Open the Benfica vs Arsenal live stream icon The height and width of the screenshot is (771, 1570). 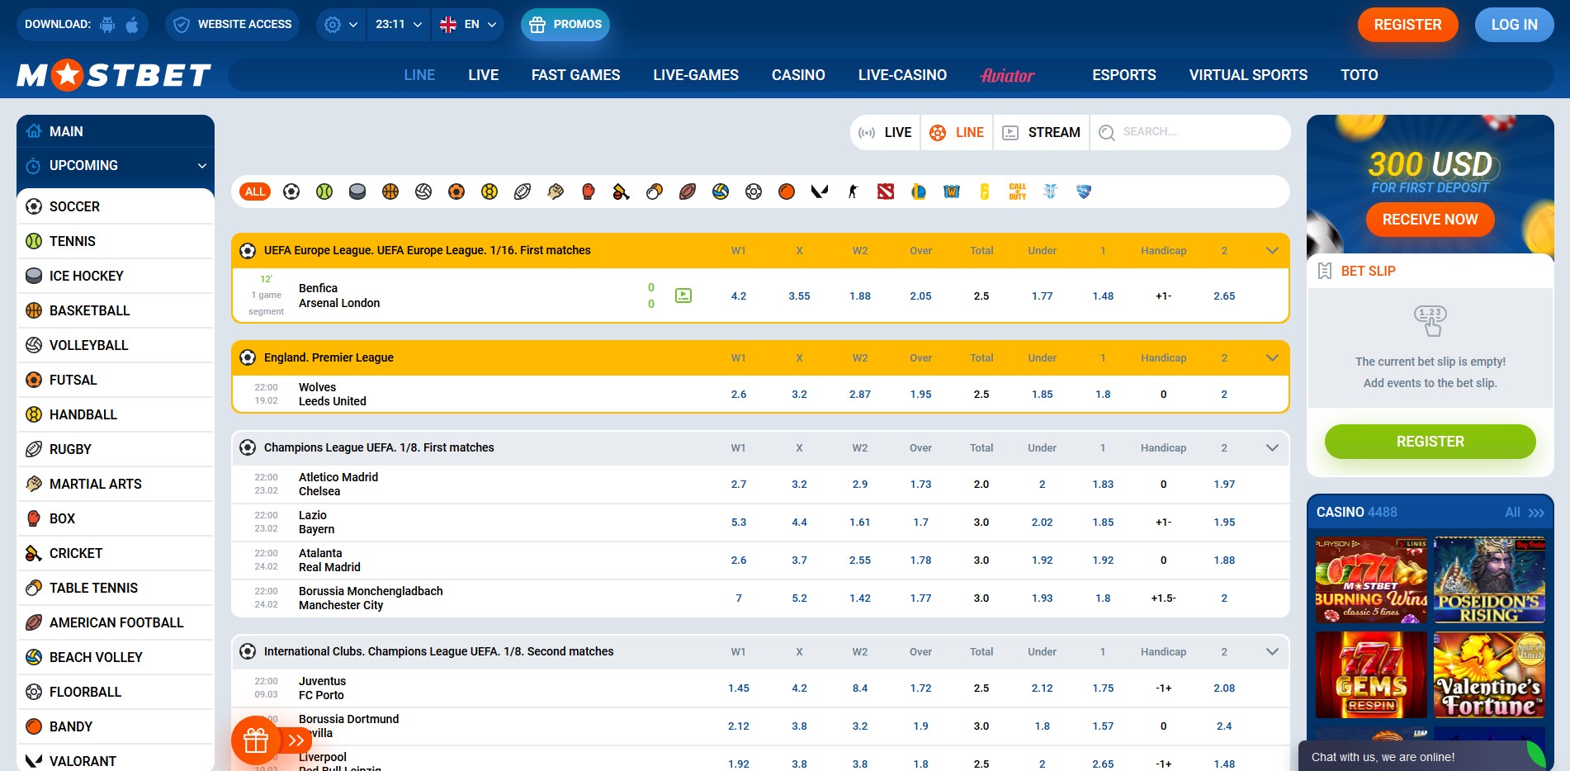(x=683, y=296)
